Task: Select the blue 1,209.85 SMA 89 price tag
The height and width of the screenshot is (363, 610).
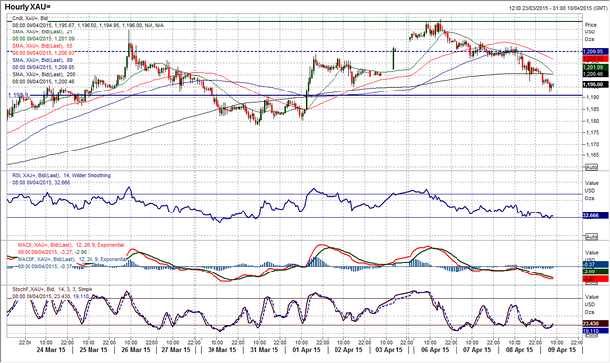Action: [595, 51]
